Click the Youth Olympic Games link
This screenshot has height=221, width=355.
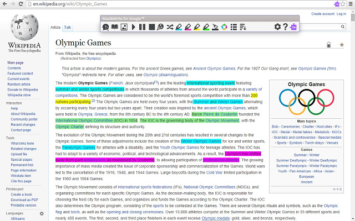coord(180,148)
